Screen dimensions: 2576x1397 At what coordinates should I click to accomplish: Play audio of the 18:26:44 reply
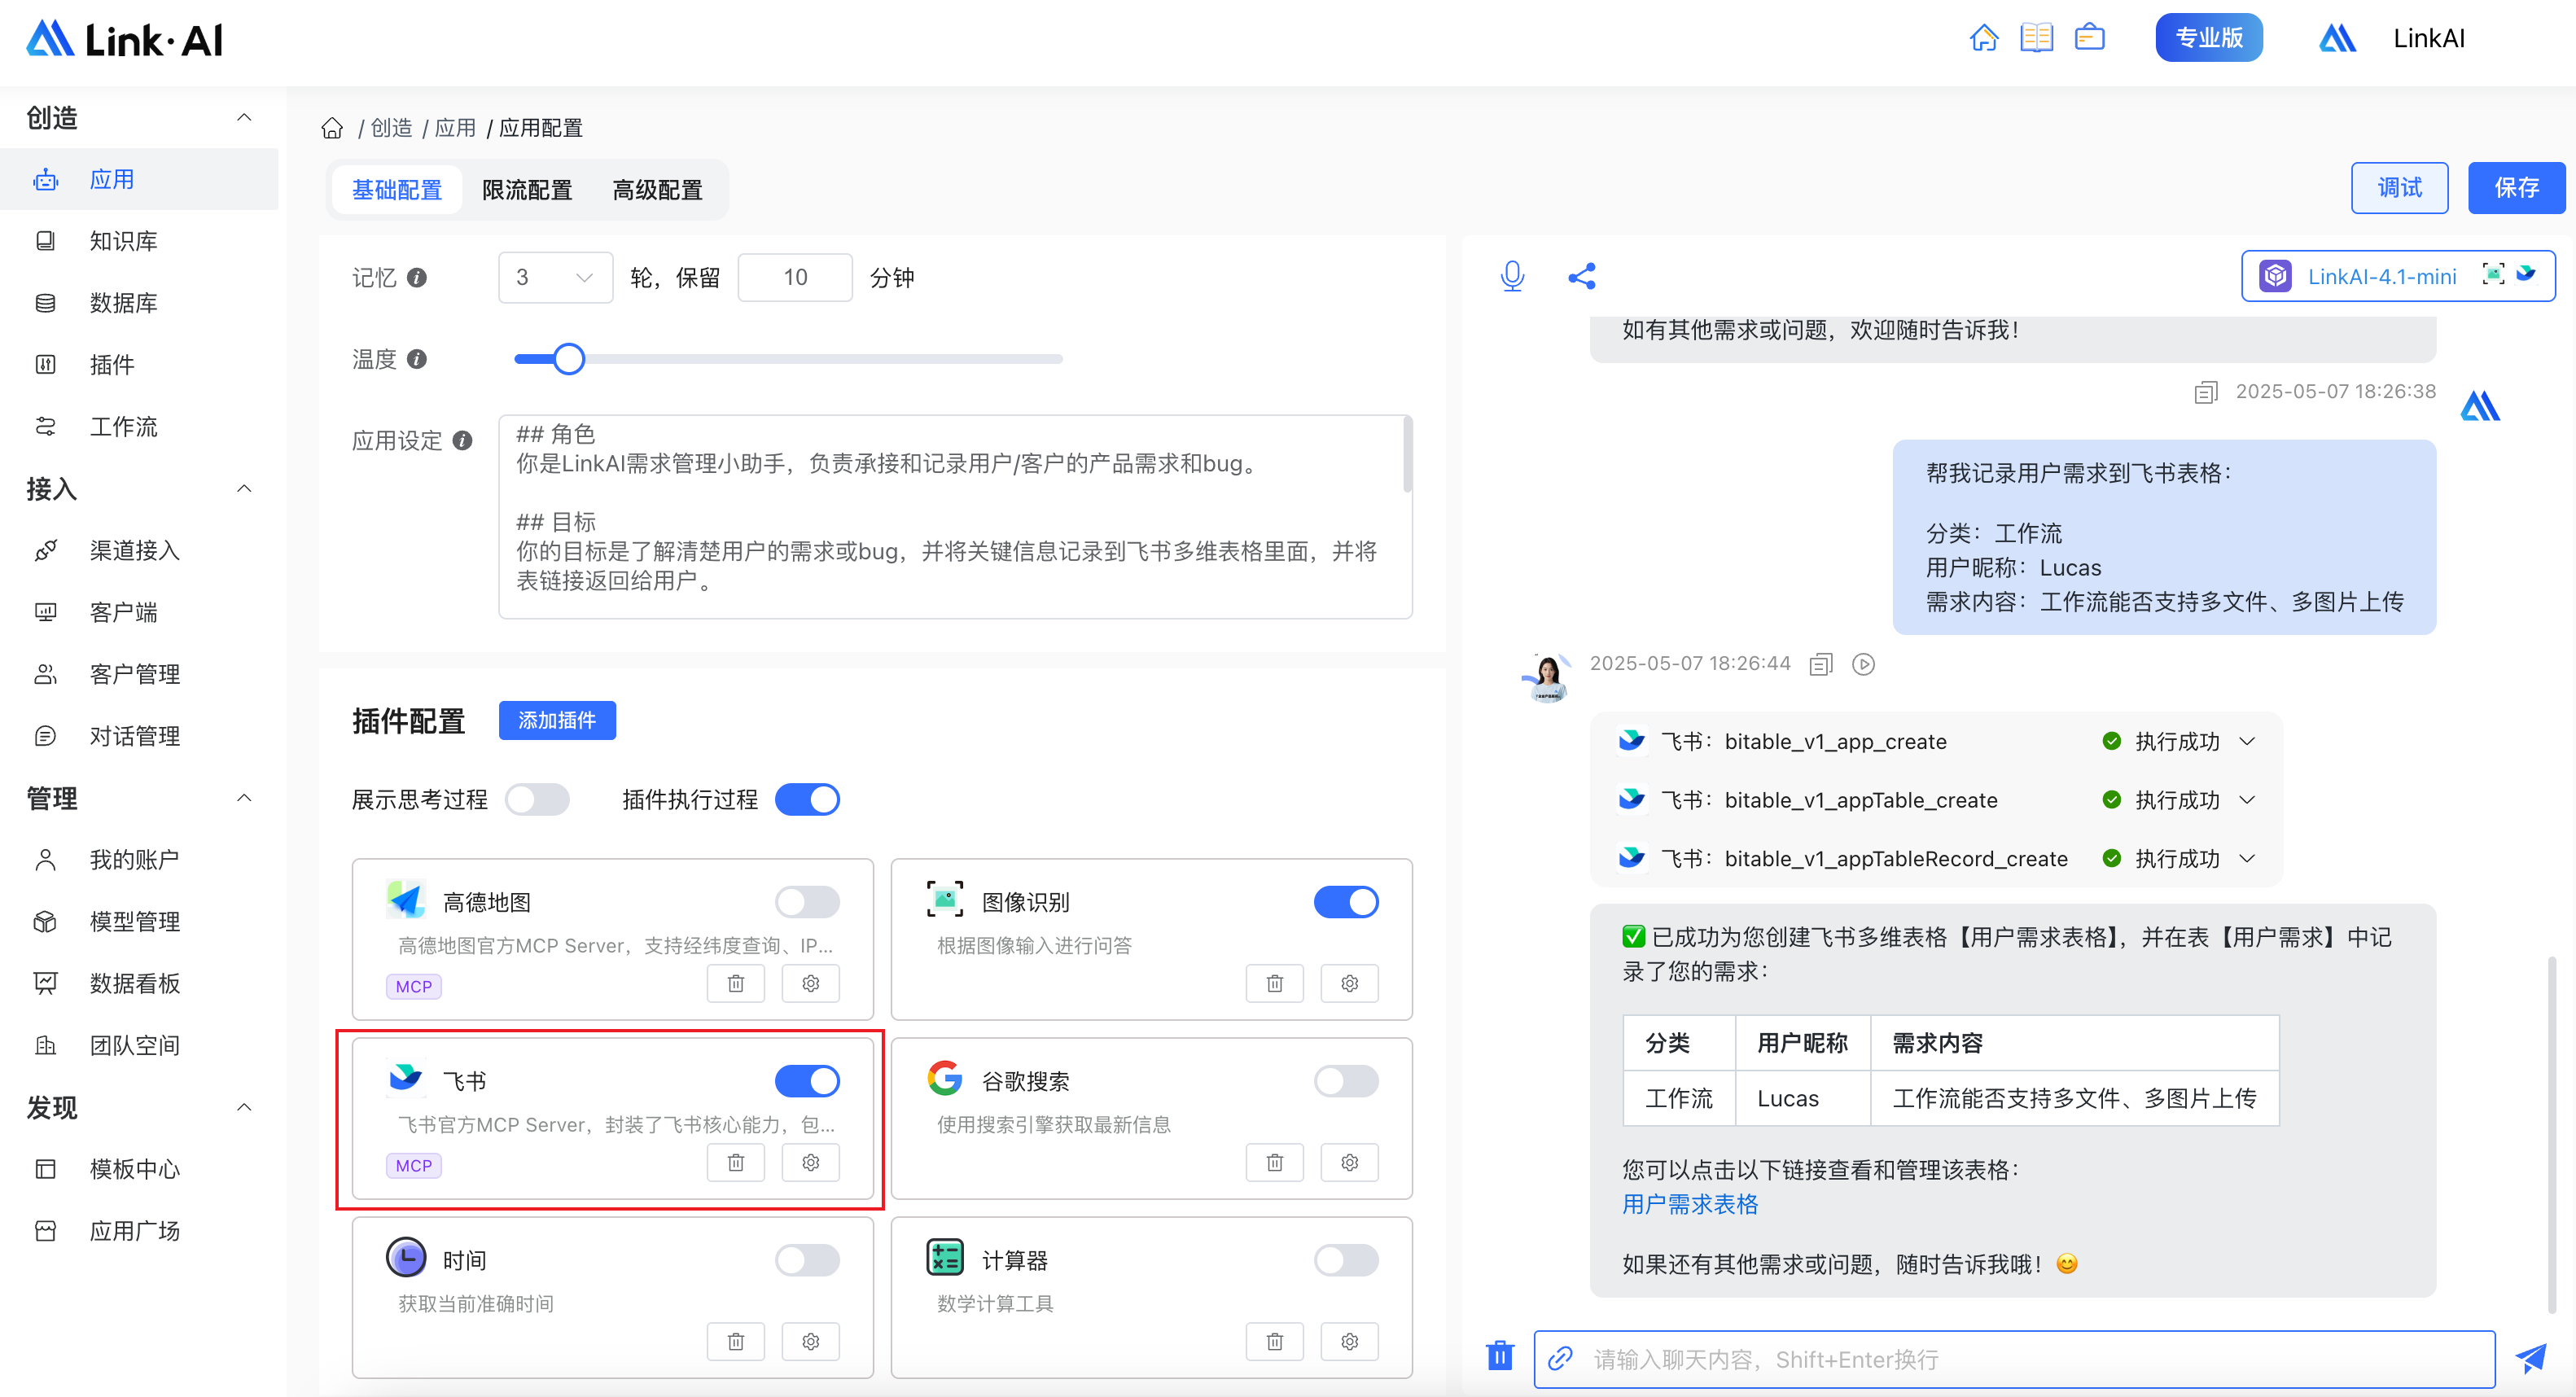click(x=1863, y=664)
